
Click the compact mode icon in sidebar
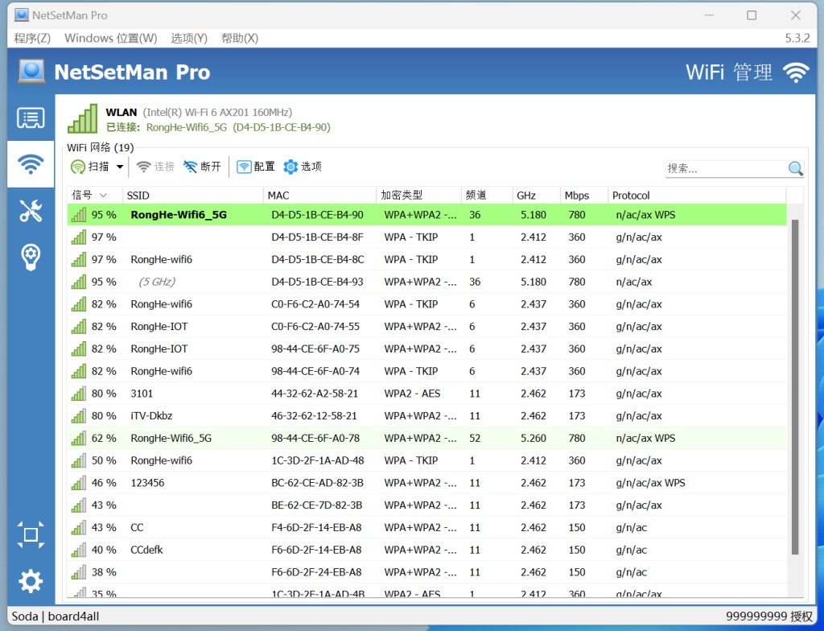point(31,534)
